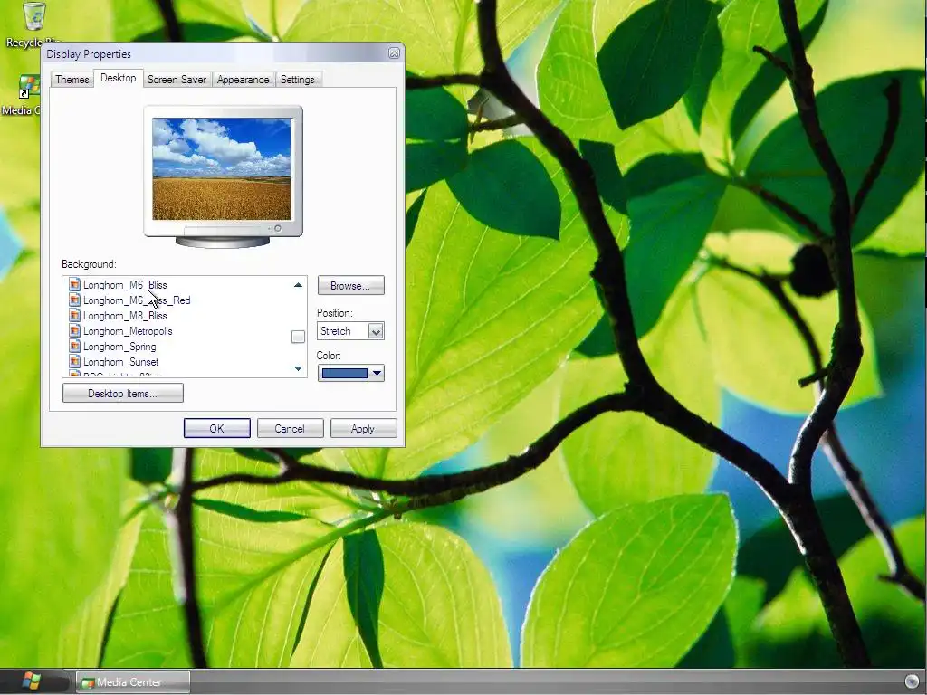Screen dimensions: 927x695
Task: Click the Longhorn_Spring file icon
Action: (x=74, y=347)
